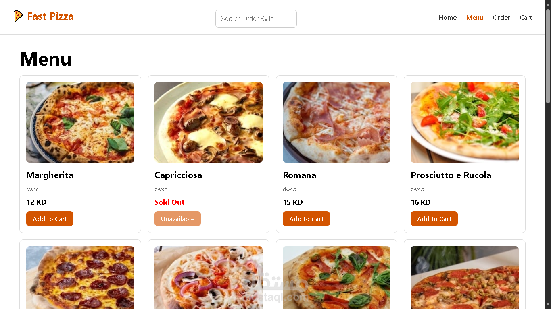
Task: Click the red onion mushroom pizza image
Action: [209, 278]
